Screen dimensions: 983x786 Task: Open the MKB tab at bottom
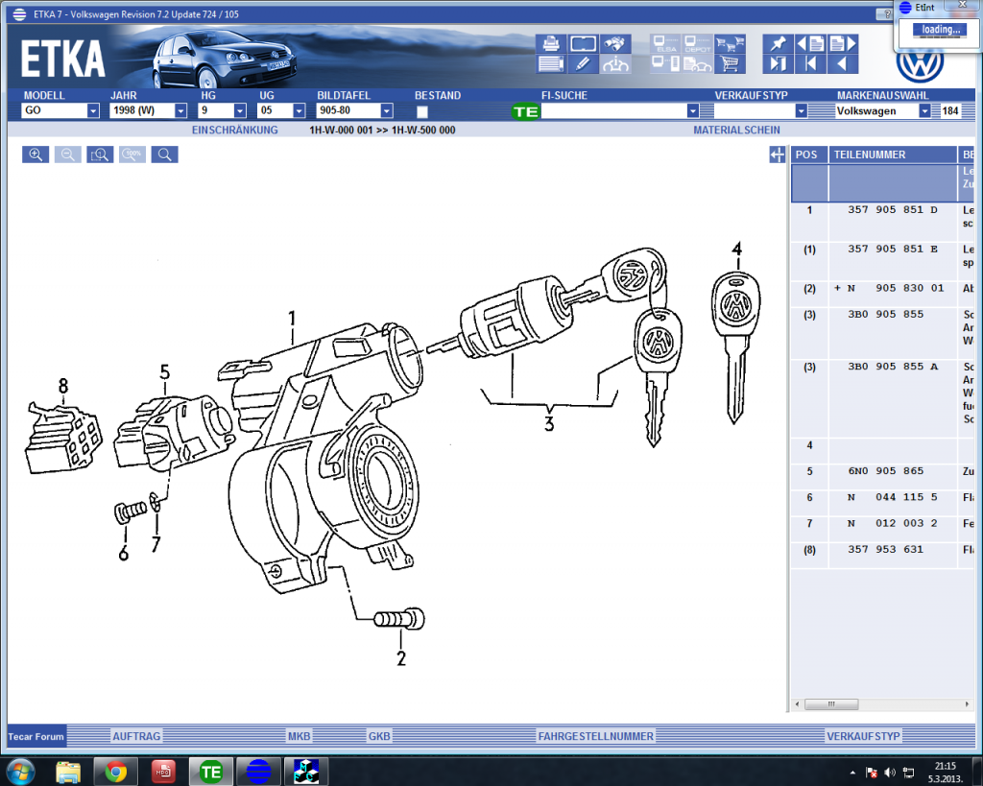pos(300,736)
